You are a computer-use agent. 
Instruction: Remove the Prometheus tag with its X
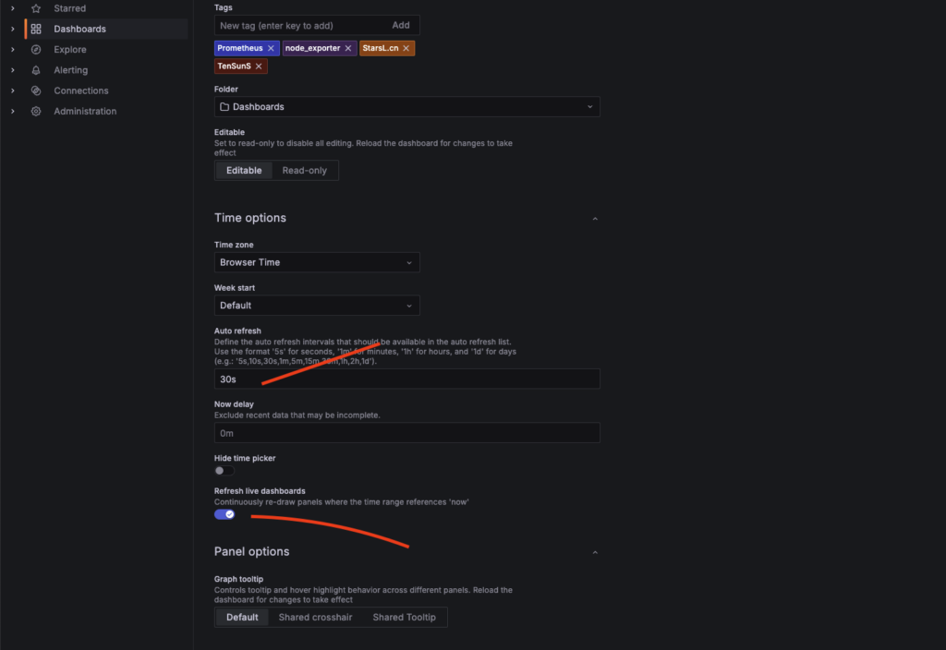271,48
